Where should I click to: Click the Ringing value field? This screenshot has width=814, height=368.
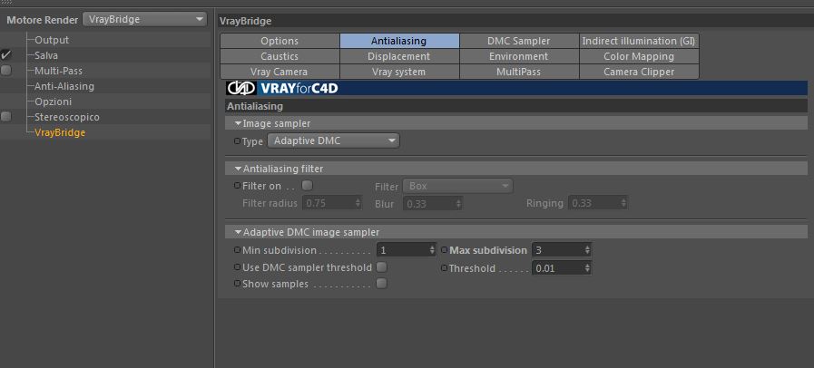[593, 204]
